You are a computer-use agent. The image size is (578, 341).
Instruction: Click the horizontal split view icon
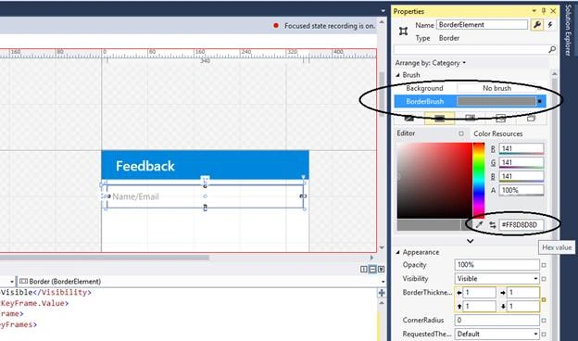372,270
